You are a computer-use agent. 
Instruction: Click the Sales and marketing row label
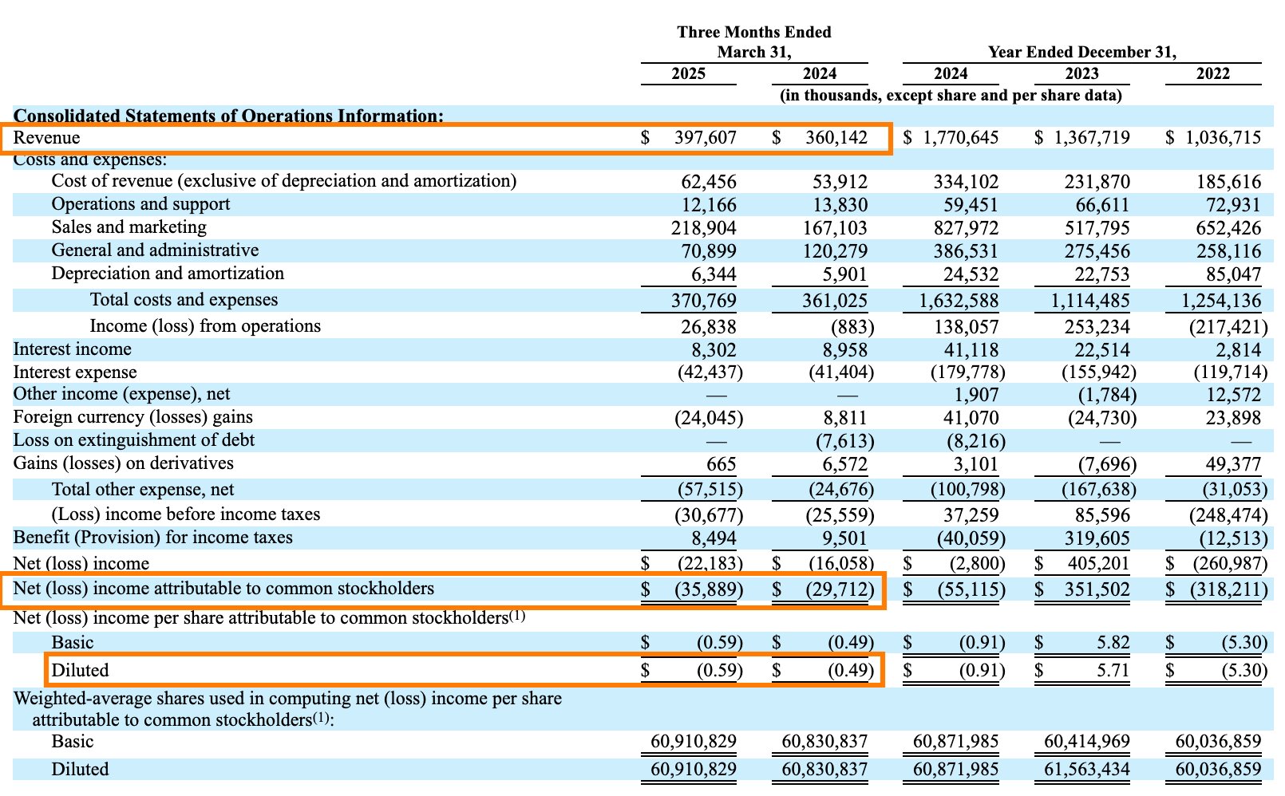pos(128,227)
